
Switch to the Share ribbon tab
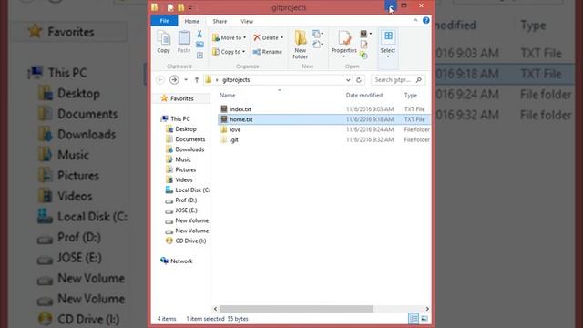220,21
